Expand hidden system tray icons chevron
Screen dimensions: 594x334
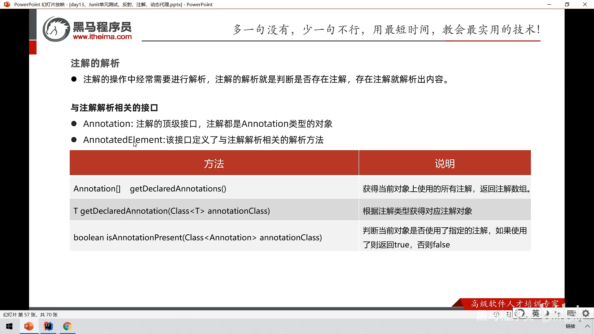point(587,326)
